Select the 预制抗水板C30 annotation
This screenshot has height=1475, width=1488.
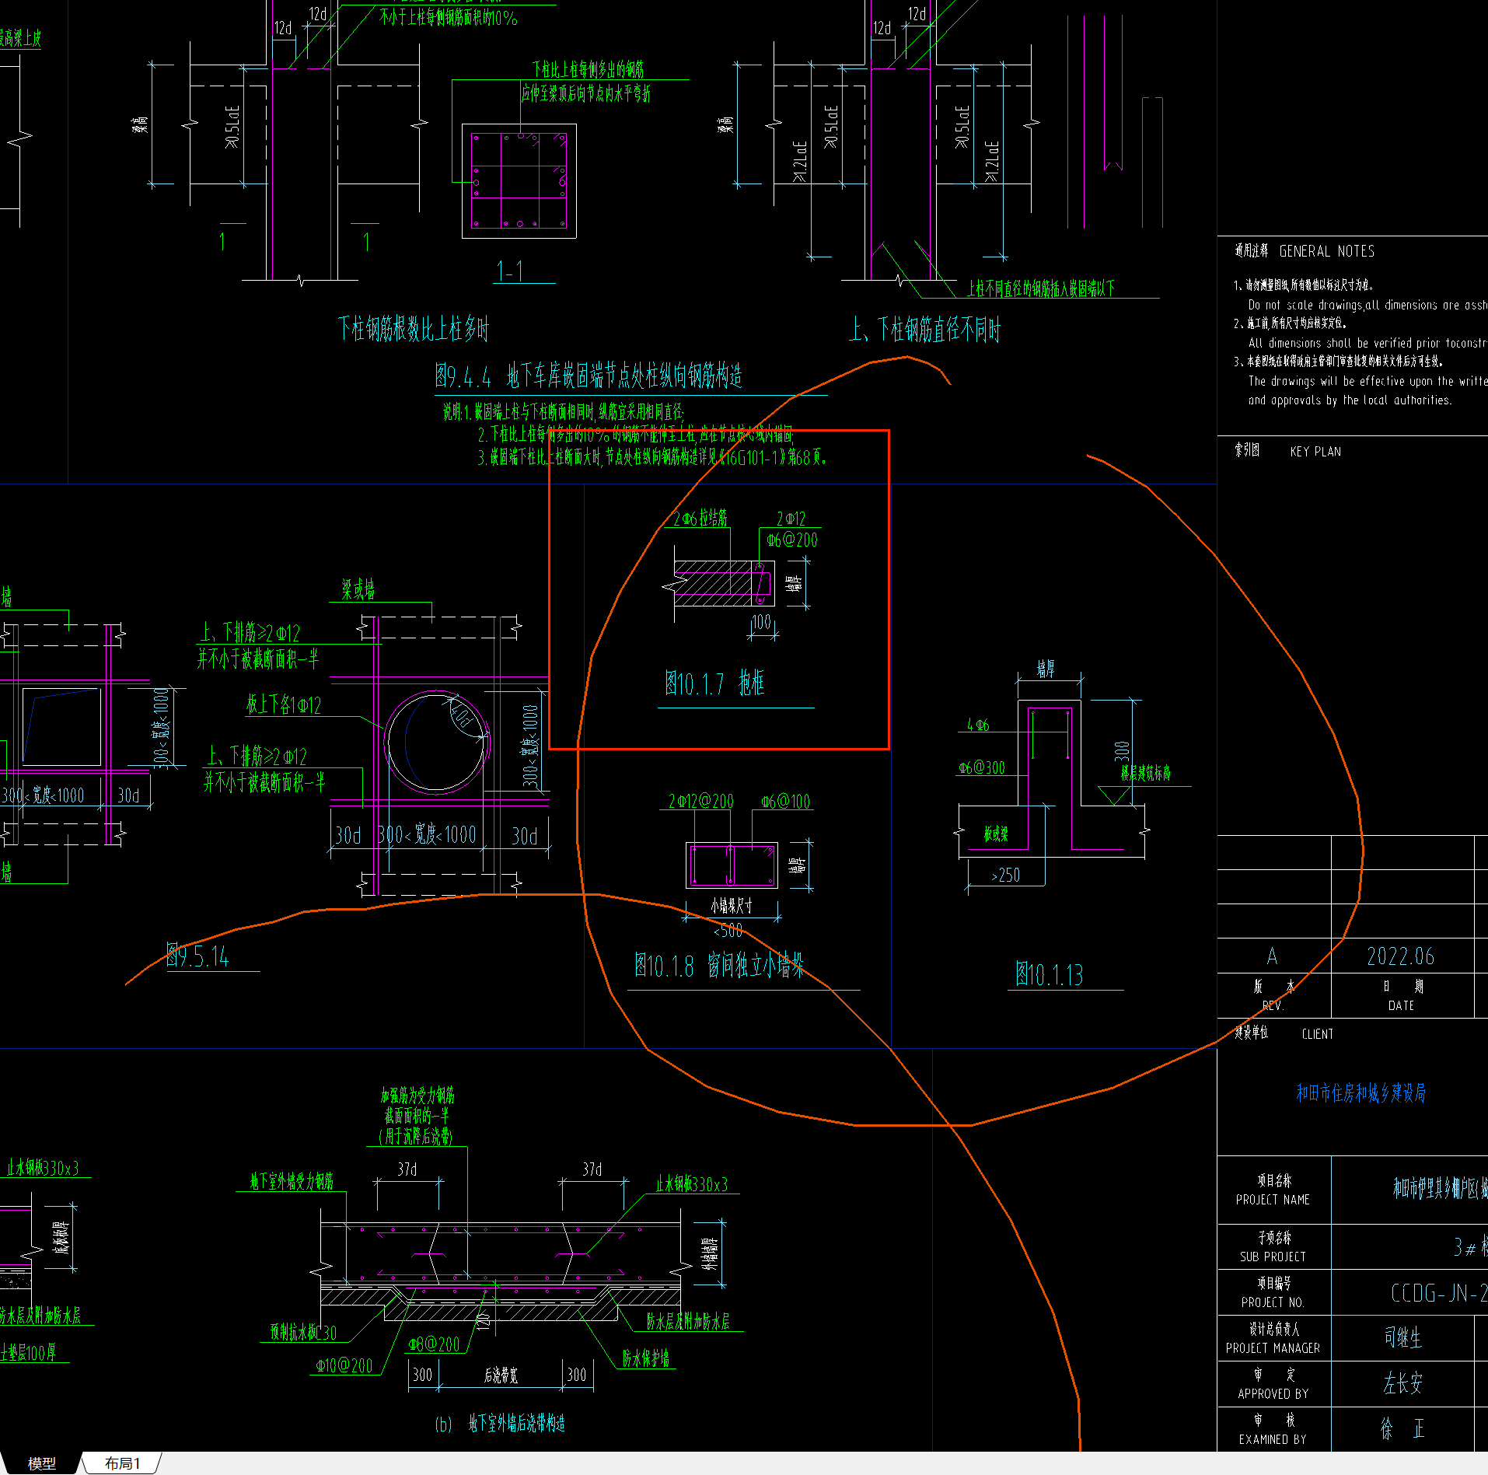point(303,1332)
